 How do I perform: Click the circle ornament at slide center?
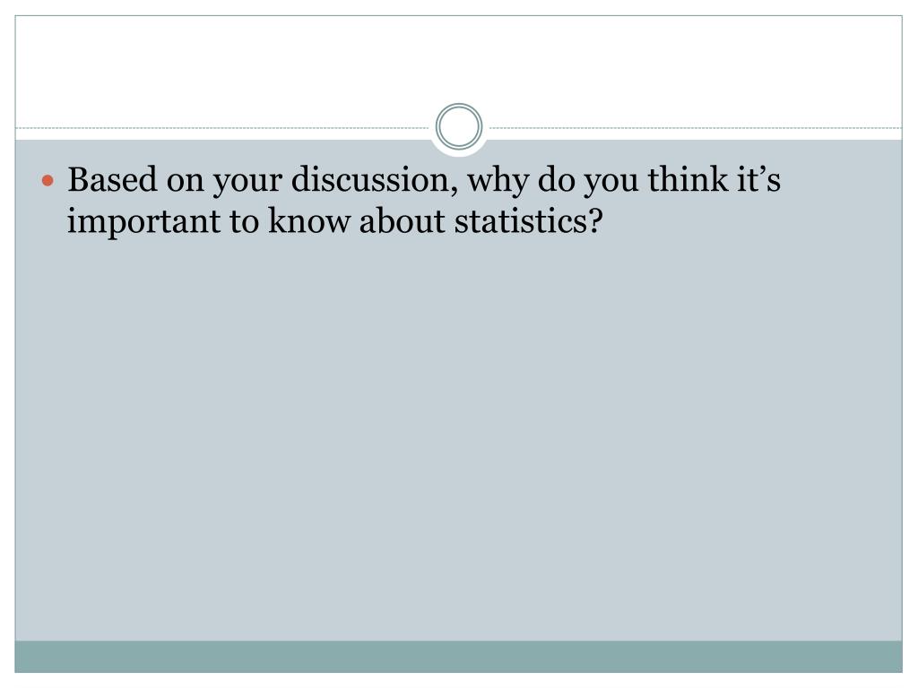tap(459, 126)
